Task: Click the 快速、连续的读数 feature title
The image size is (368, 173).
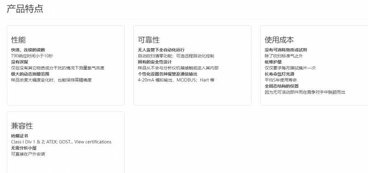Action: (x=28, y=50)
